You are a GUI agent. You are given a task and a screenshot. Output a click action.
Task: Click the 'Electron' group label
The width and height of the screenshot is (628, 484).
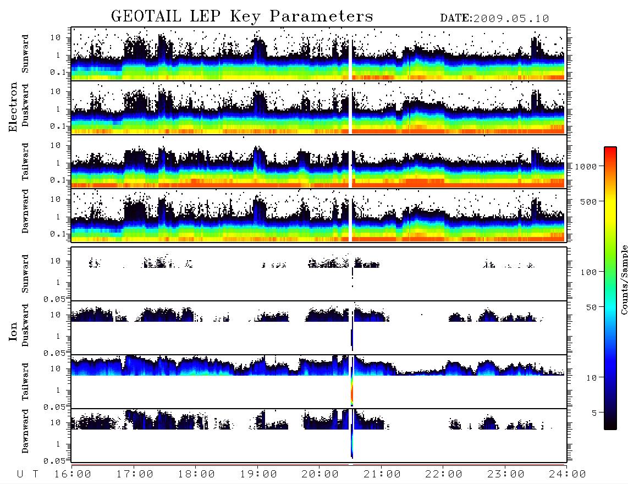click(x=13, y=107)
